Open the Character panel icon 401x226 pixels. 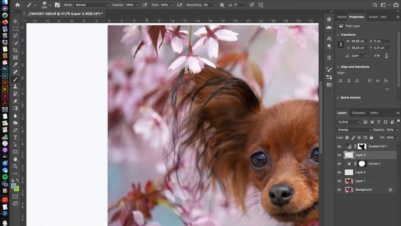(329, 38)
